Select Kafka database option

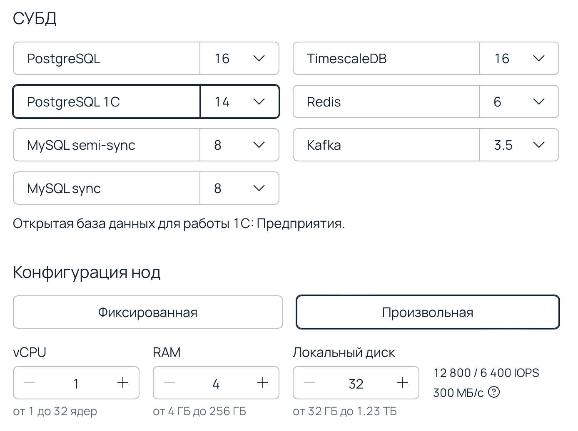click(386, 145)
